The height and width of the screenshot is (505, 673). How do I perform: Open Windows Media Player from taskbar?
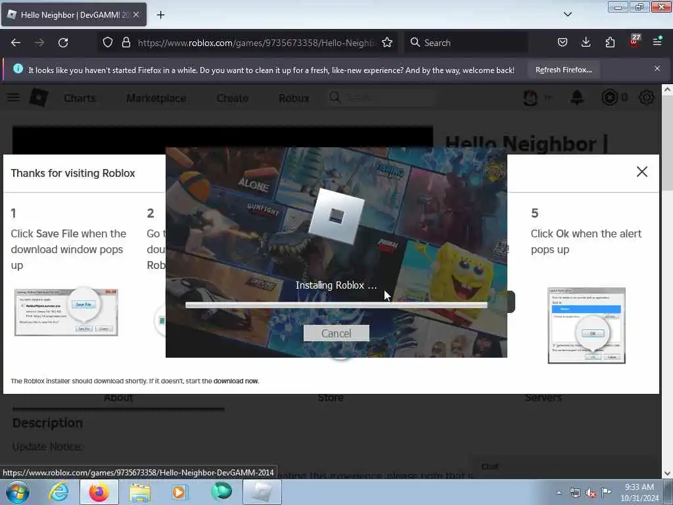[179, 492]
